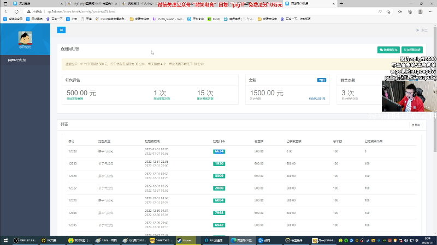
Task: Open the browser three-dot settings menu
Action: [x=430, y=11]
